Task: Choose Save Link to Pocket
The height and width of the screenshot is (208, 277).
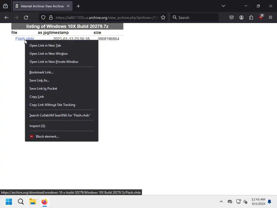Action: pyautogui.click(x=62, y=89)
